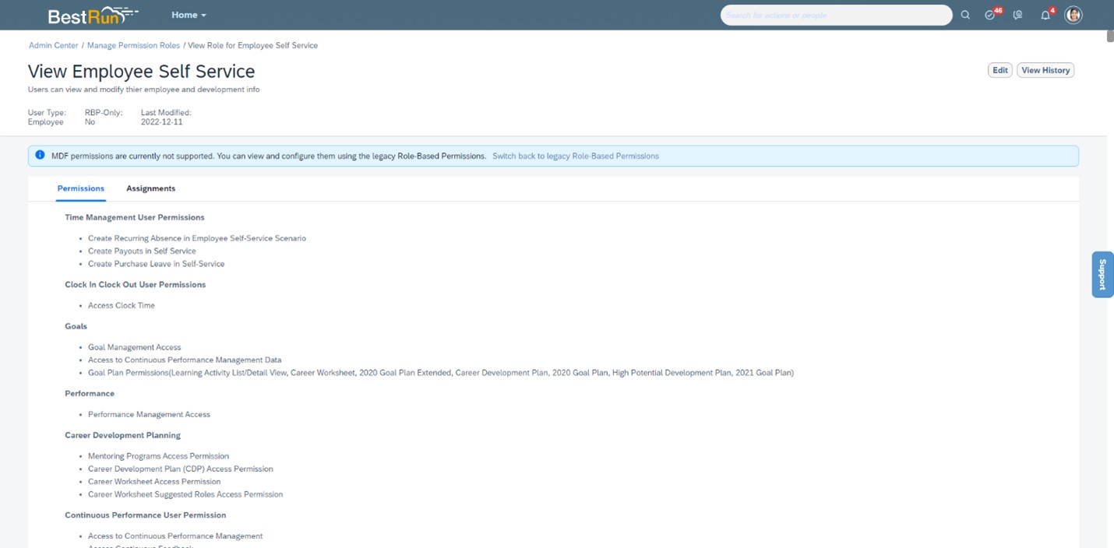Open the to-do checkmark icon with badge 46

pyautogui.click(x=992, y=15)
